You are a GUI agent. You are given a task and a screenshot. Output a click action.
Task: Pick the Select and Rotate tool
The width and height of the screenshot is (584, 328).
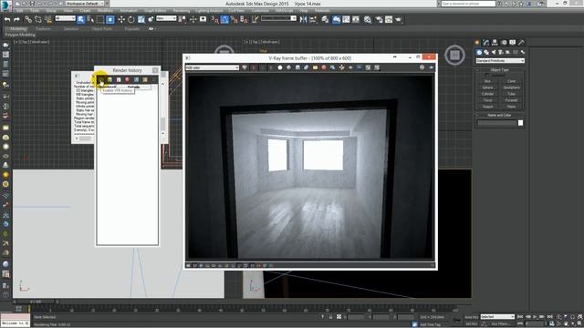point(131,19)
